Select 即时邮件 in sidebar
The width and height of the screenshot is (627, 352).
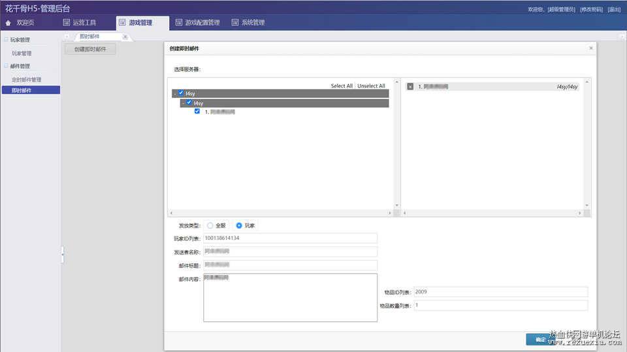click(x=31, y=90)
